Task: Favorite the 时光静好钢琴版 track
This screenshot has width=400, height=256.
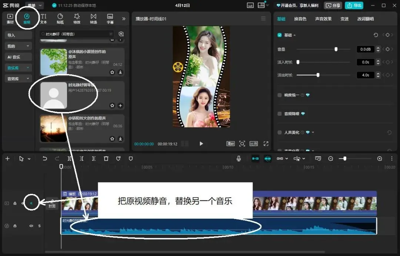Action: (x=112, y=105)
